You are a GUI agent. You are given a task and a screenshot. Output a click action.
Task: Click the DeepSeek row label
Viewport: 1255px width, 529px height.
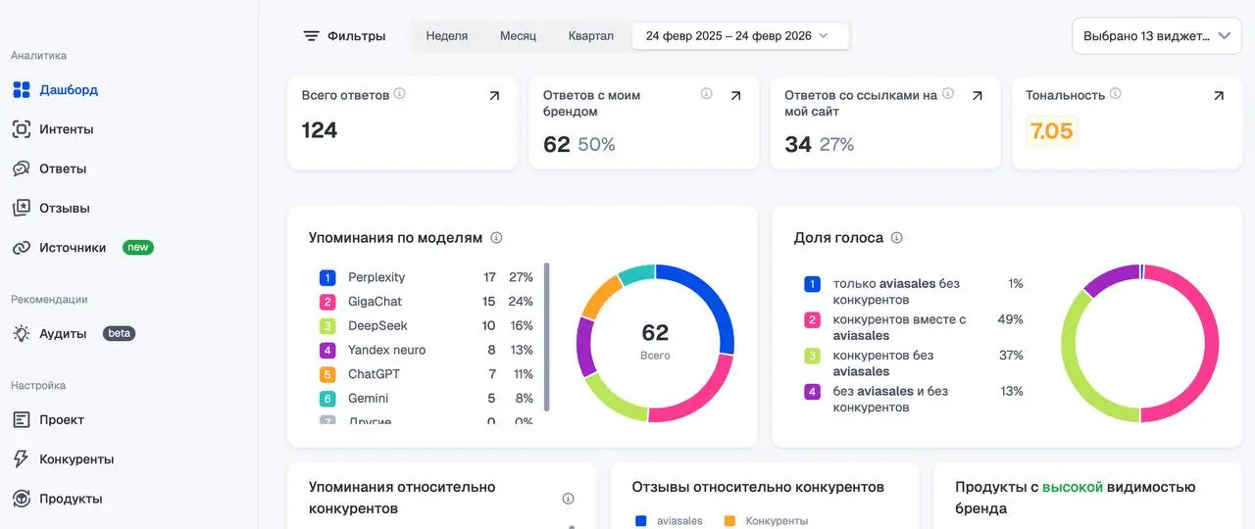tap(377, 326)
